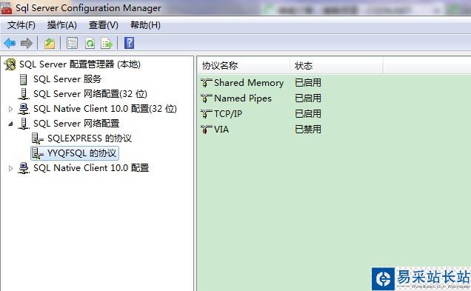
Task: Click the YYQFSQL 的协议 icon
Action: tap(38, 153)
